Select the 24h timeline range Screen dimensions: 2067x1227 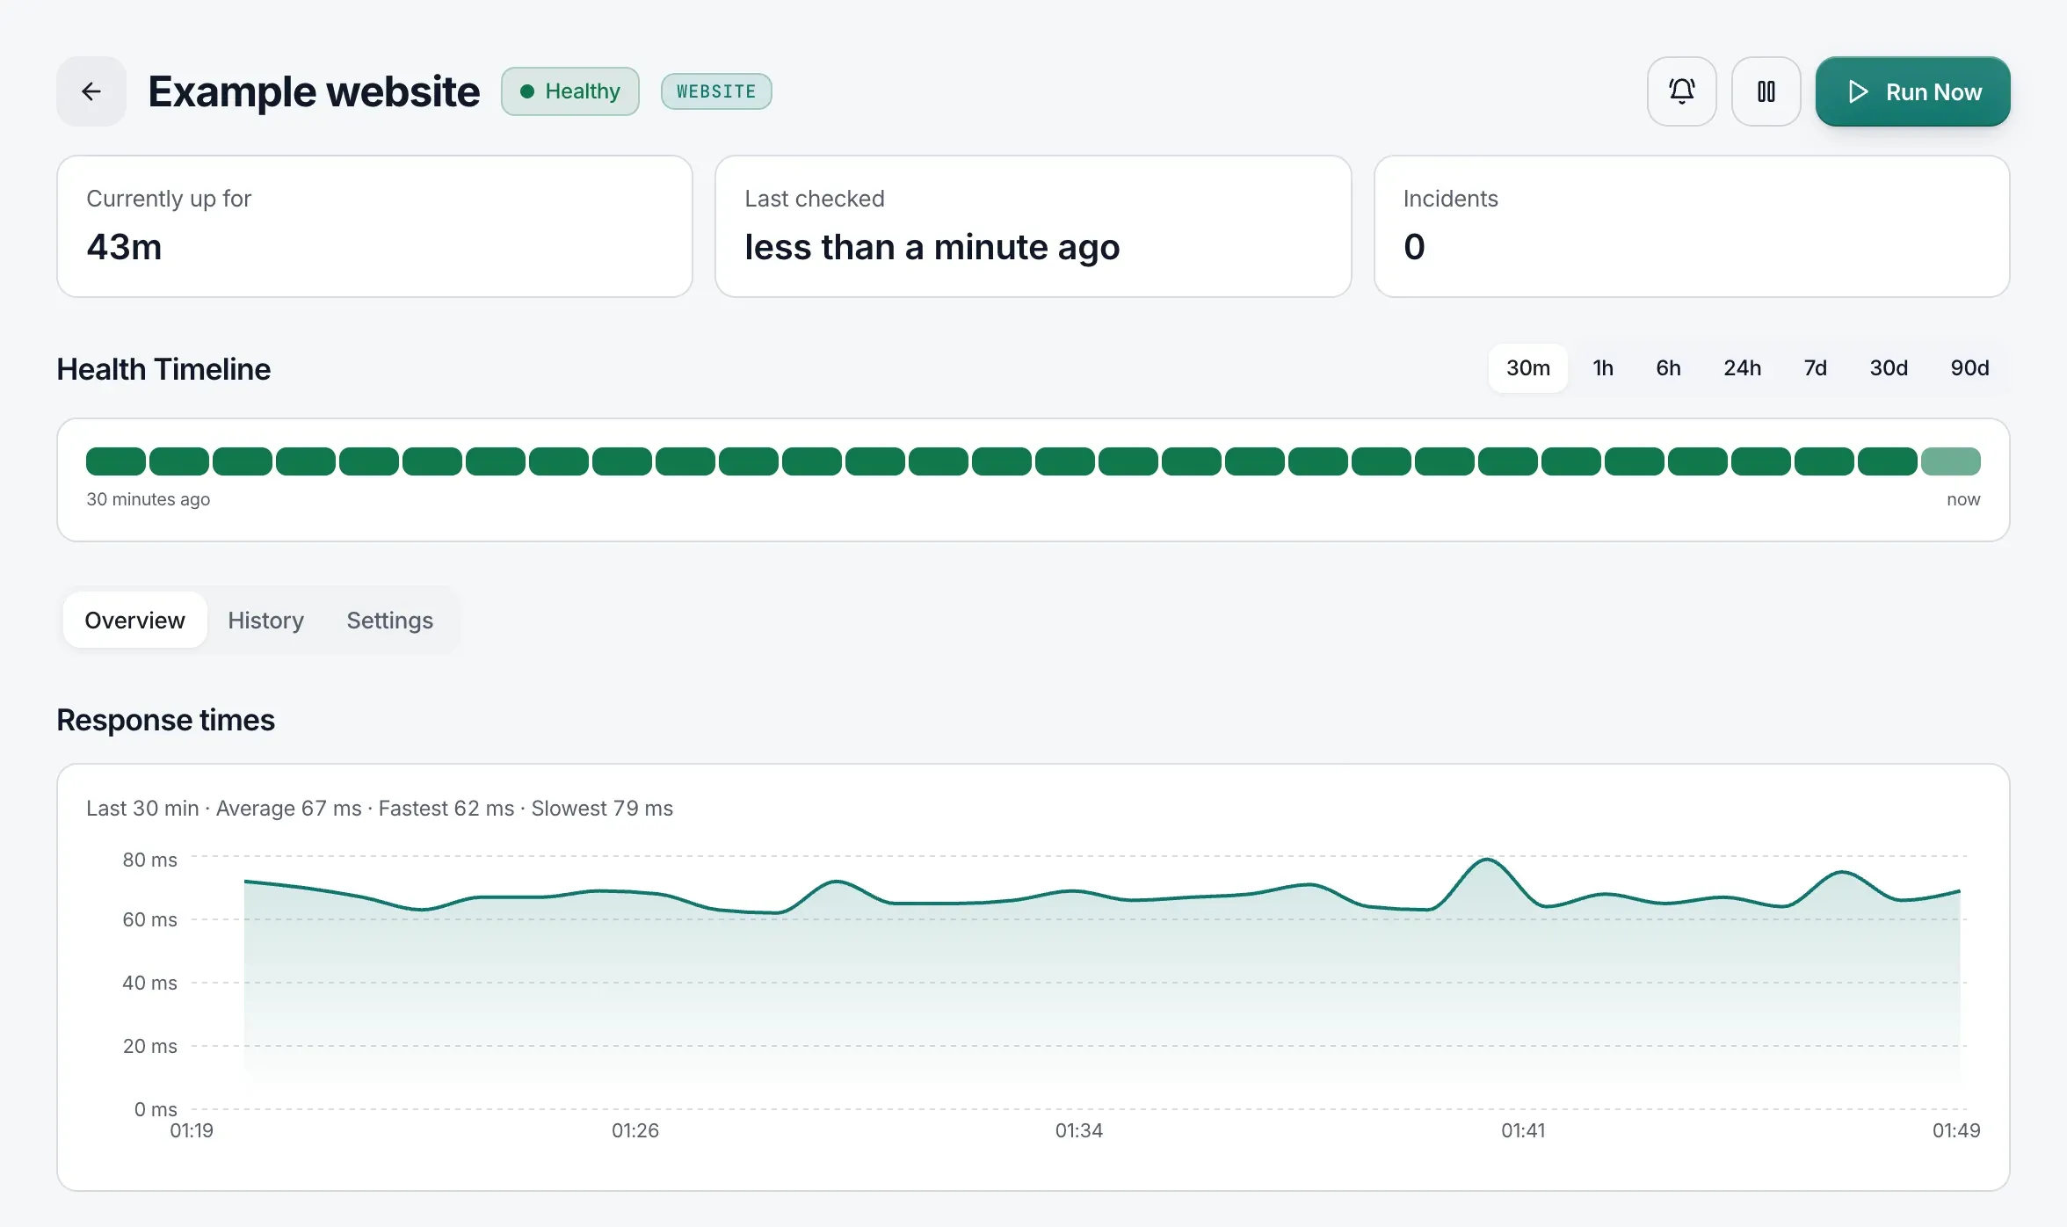point(1742,368)
